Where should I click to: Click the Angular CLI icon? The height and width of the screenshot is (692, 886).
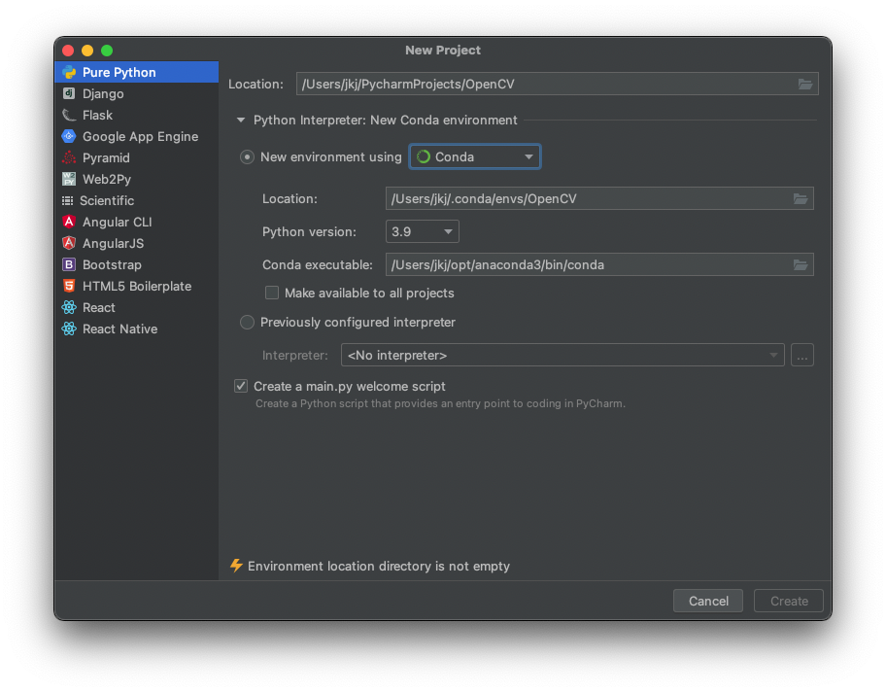point(69,222)
